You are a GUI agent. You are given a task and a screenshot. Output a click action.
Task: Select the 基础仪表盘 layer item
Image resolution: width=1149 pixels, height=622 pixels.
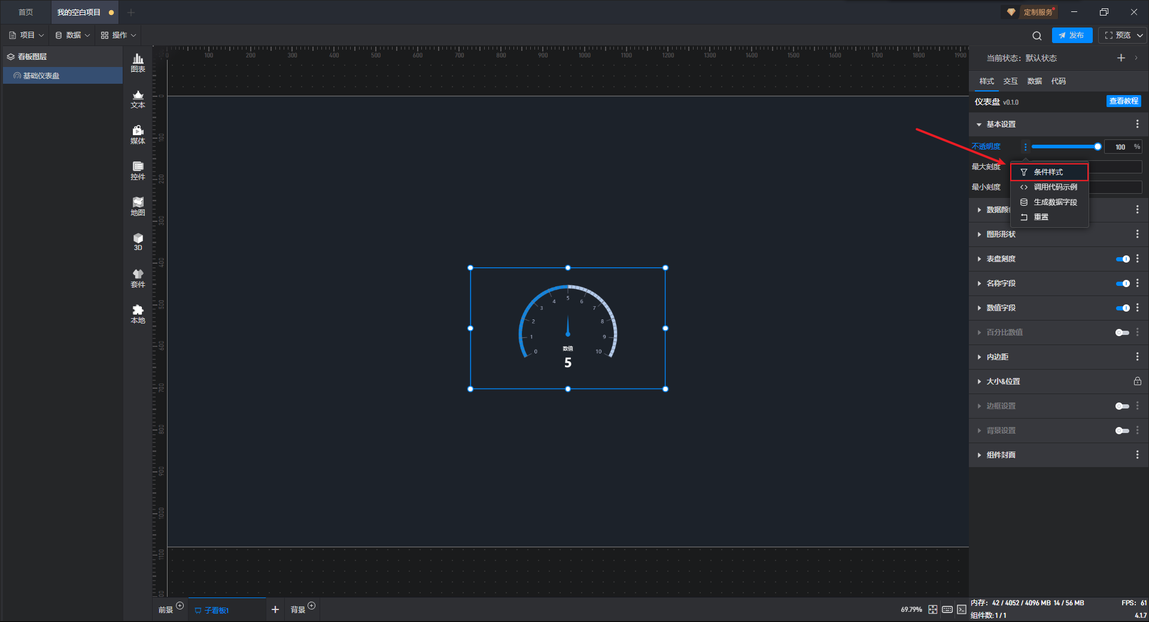pyautogui.click(x=63, y=76)
